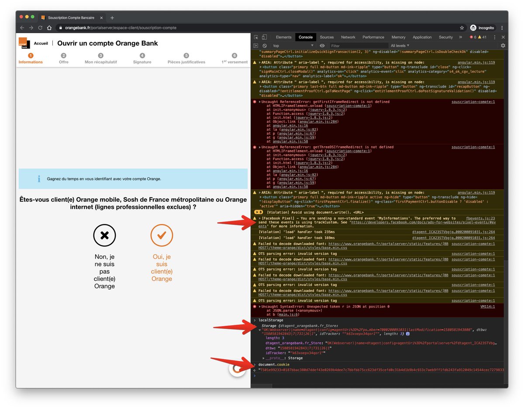Select step 3 'Mon récapitulatif'

coord(101,58)
